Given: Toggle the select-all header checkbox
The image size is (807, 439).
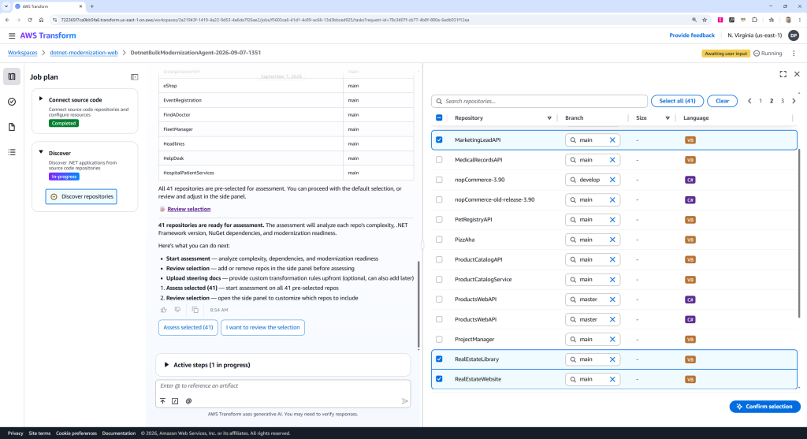Looking at the screenshot, I should [439, 118].
